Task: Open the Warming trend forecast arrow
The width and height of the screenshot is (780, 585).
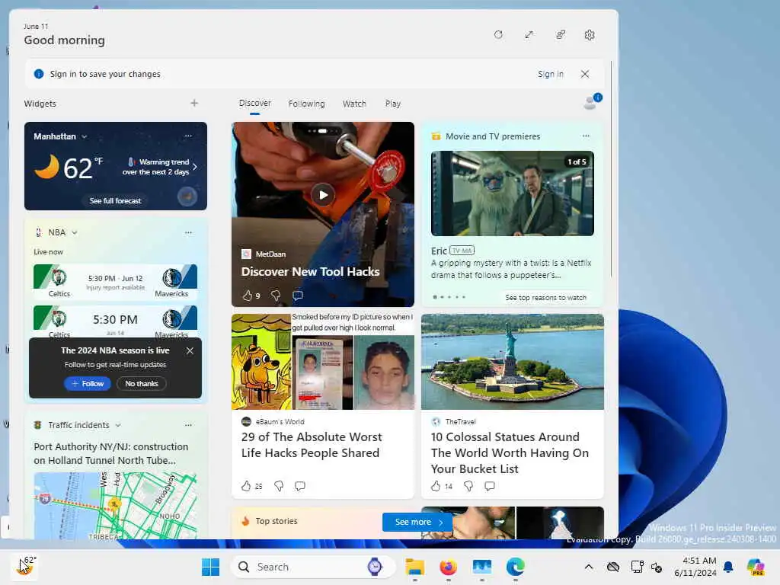Action: [x=195, y=167]
